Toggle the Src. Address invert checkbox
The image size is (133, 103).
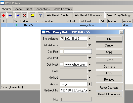click(x=62, y=39)
